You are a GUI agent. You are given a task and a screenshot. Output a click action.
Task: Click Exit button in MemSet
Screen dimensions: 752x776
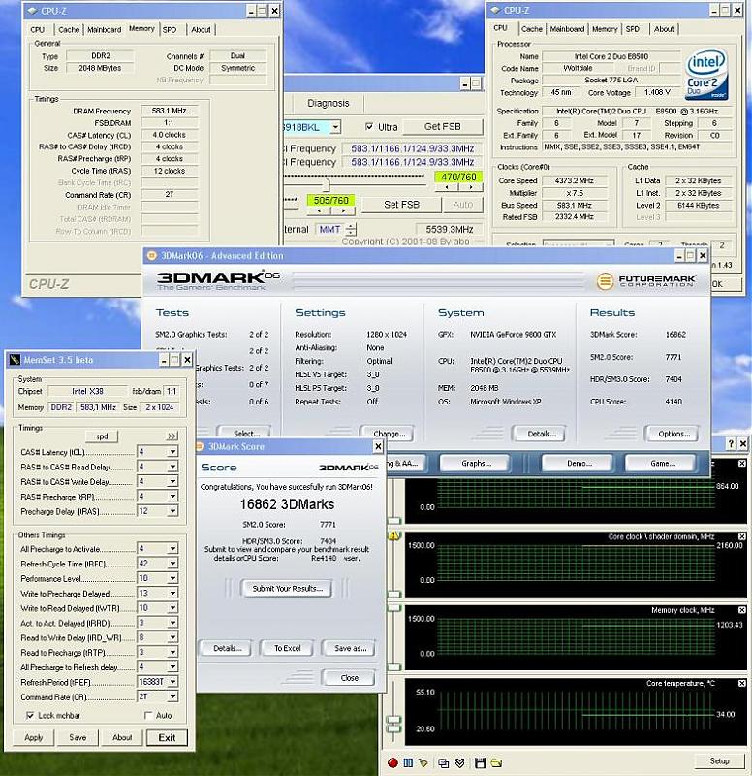coord(167,737)
